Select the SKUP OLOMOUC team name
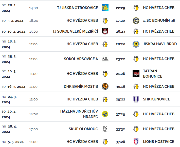 coord(83,129)
